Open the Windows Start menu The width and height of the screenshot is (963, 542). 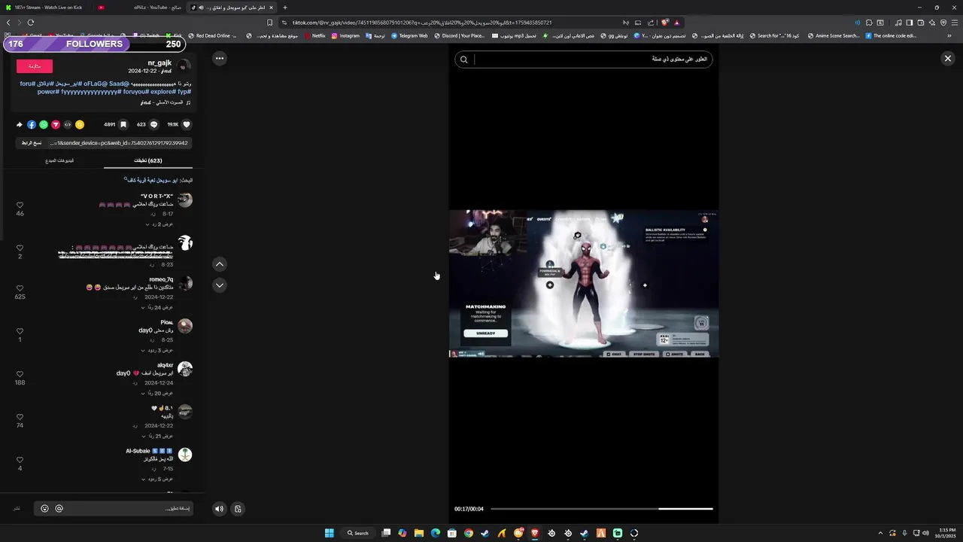point(329,533)
